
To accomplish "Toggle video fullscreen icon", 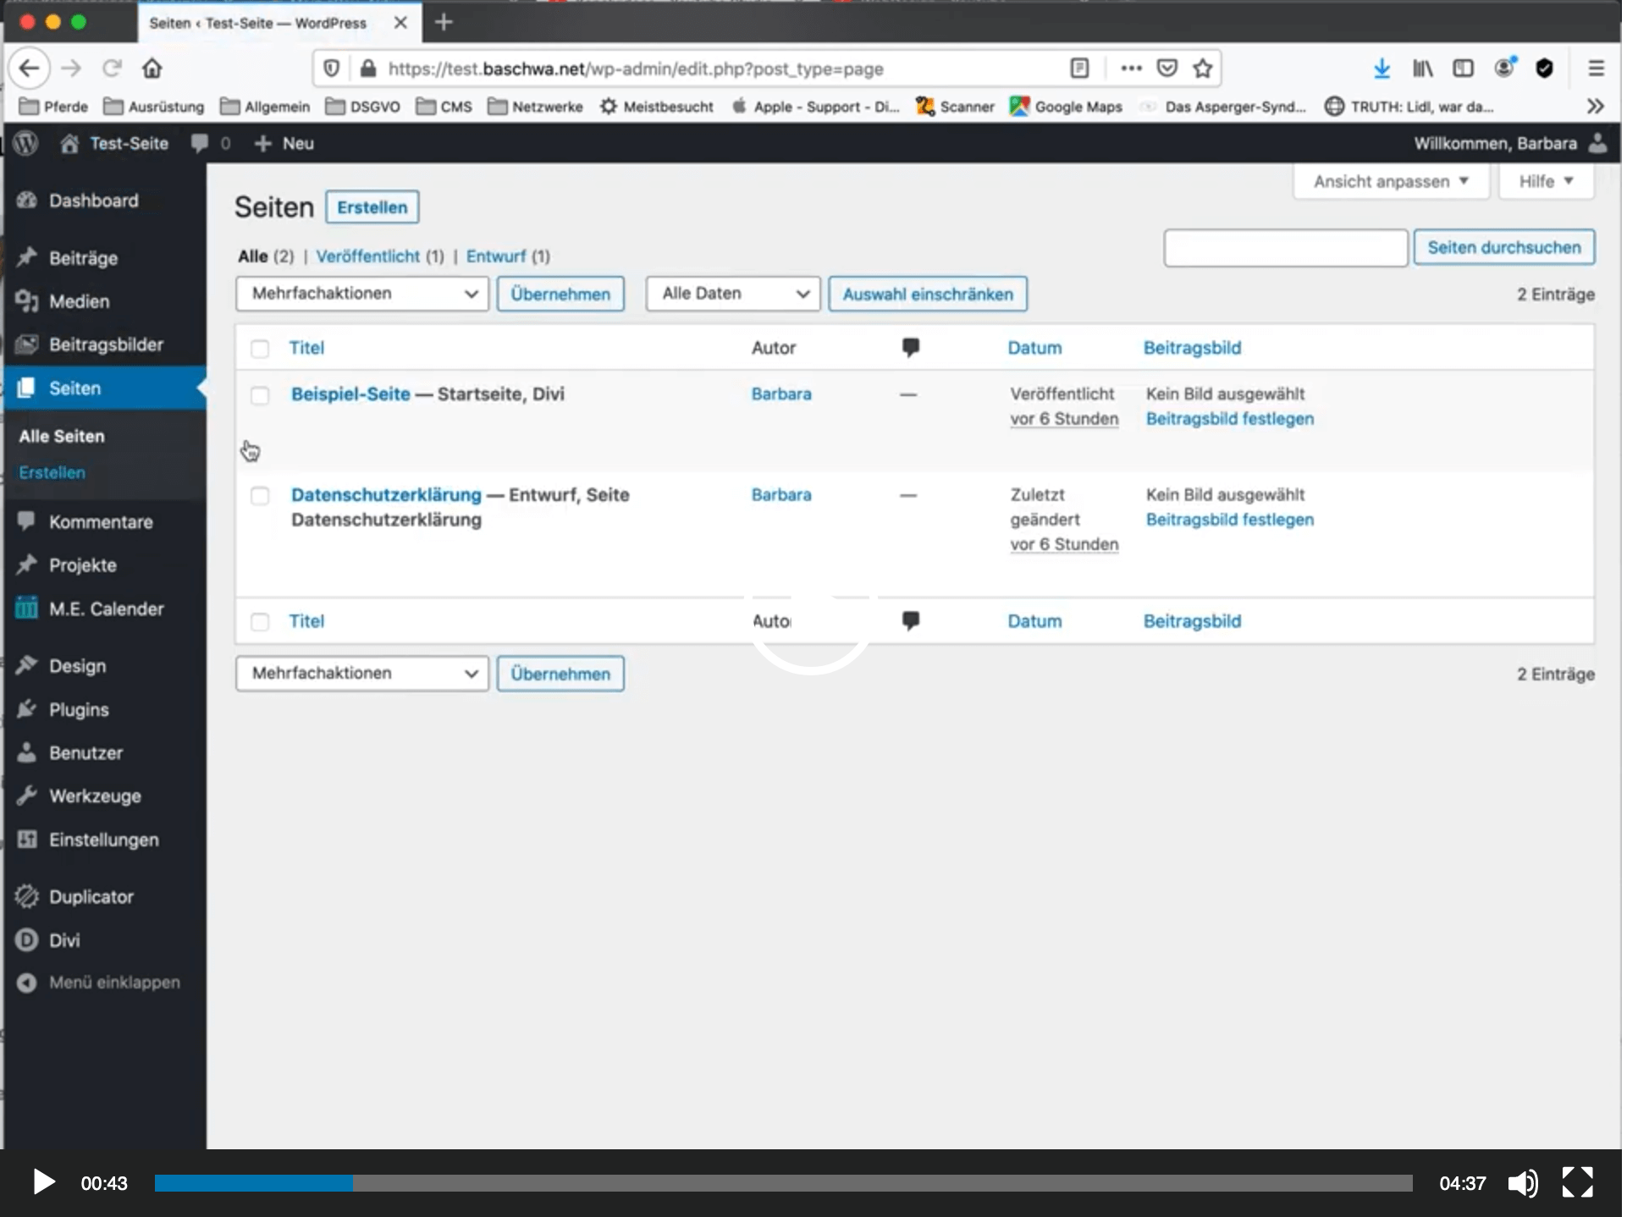I will [x=1578, y=1182].
